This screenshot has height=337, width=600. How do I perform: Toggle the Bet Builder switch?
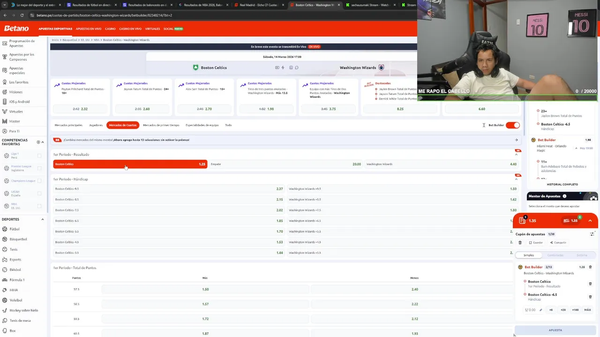pos(512,125)
